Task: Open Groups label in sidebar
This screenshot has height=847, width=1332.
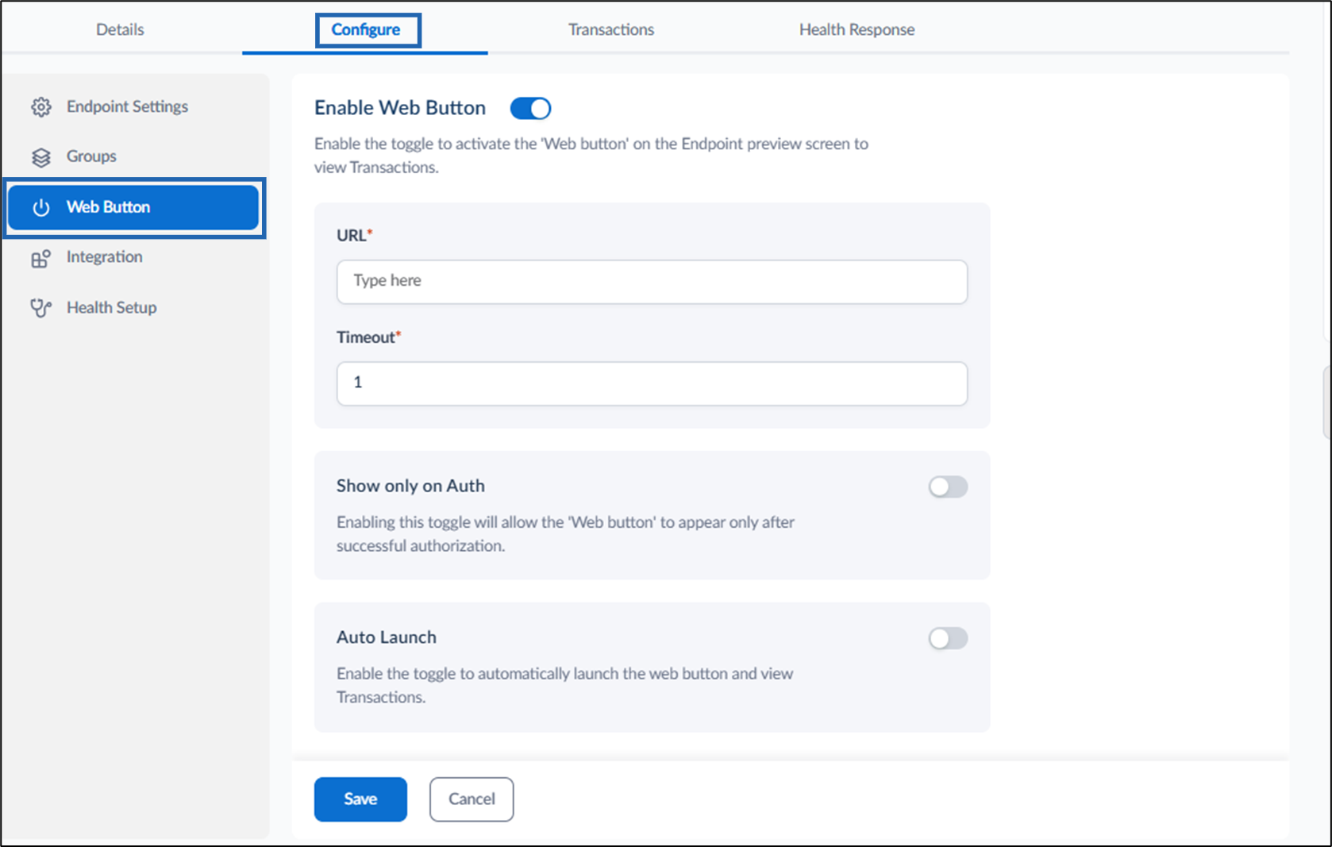Action: 91,156
